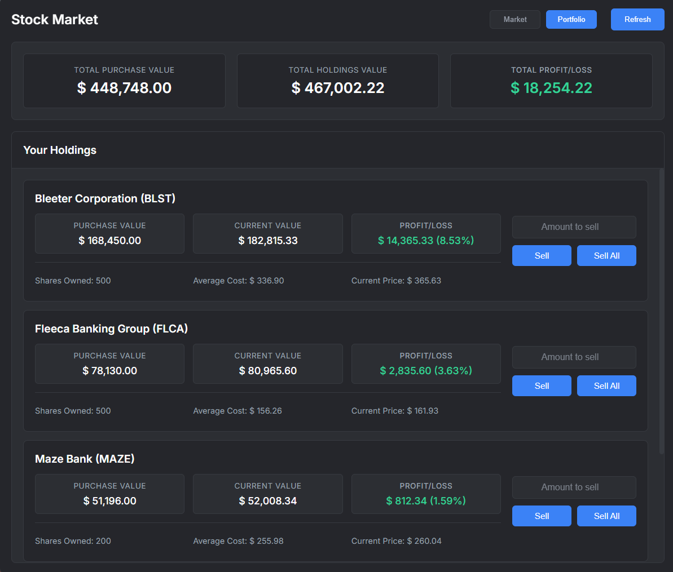
Task: Click the FLCA Amount to sell input
Action: click(x=574, y=357)
